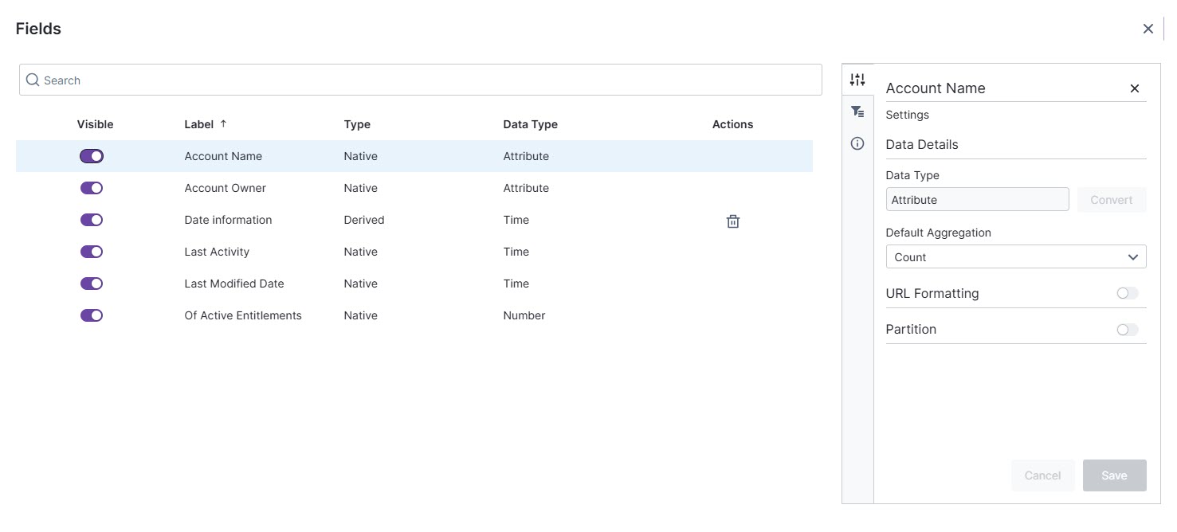Click the Convert button
This screenshot has width=1177, height=532.
1112,200
